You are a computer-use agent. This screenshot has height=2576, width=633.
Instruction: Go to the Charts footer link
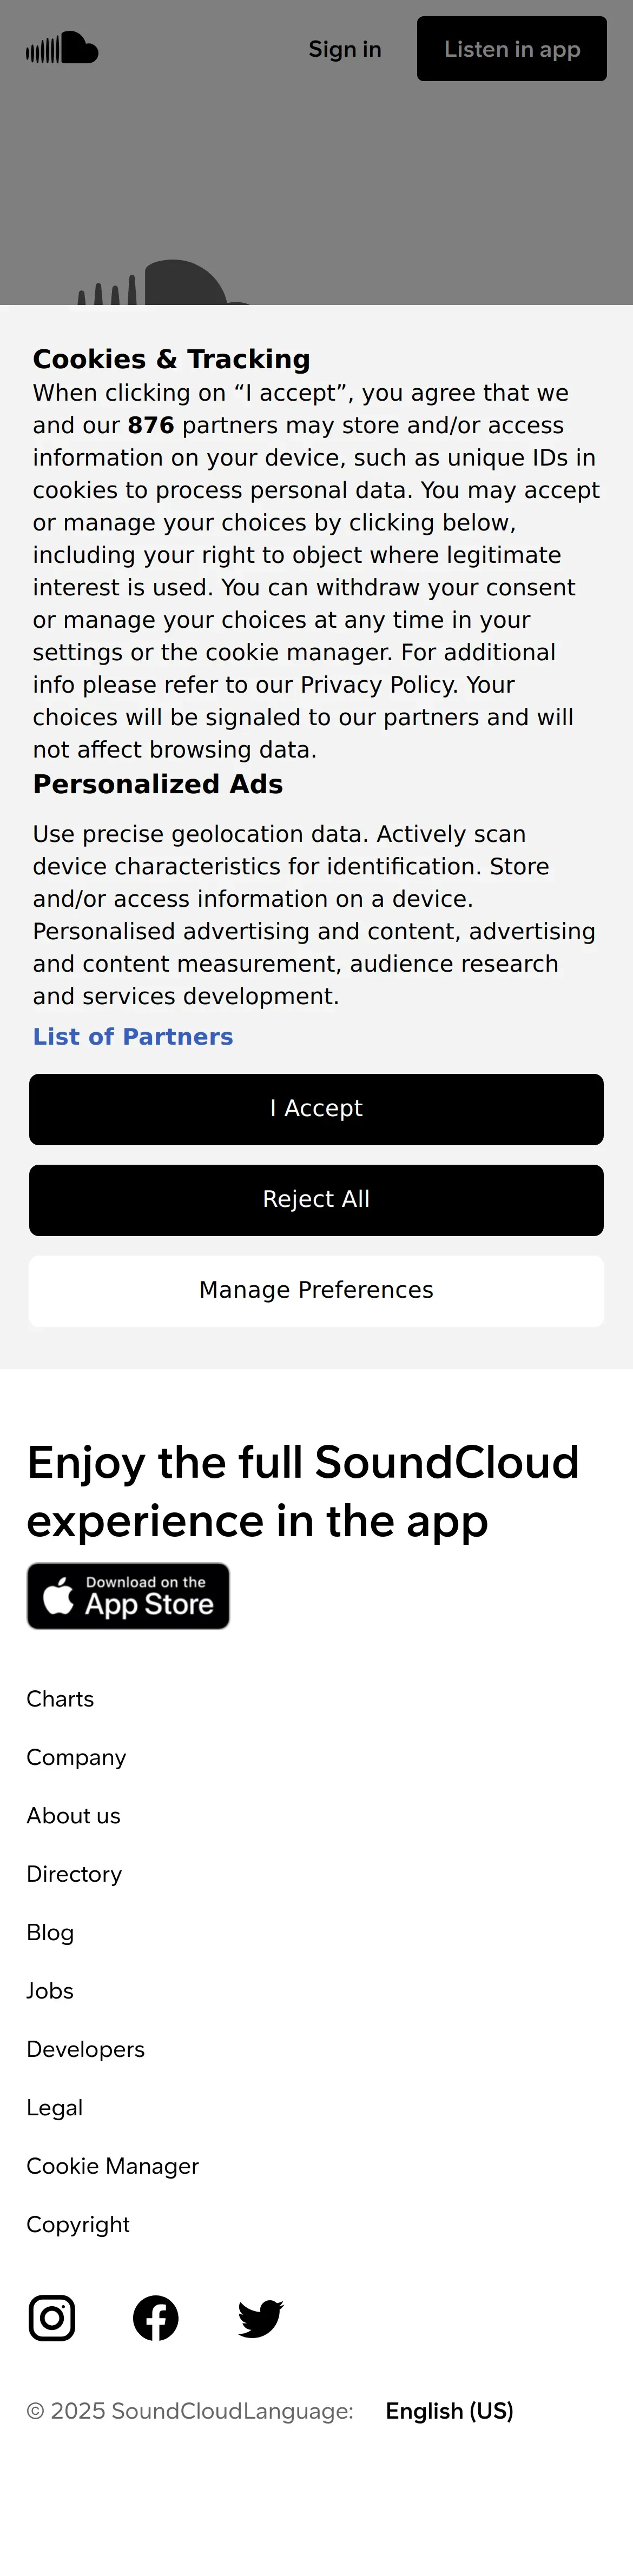[60, 1699]
